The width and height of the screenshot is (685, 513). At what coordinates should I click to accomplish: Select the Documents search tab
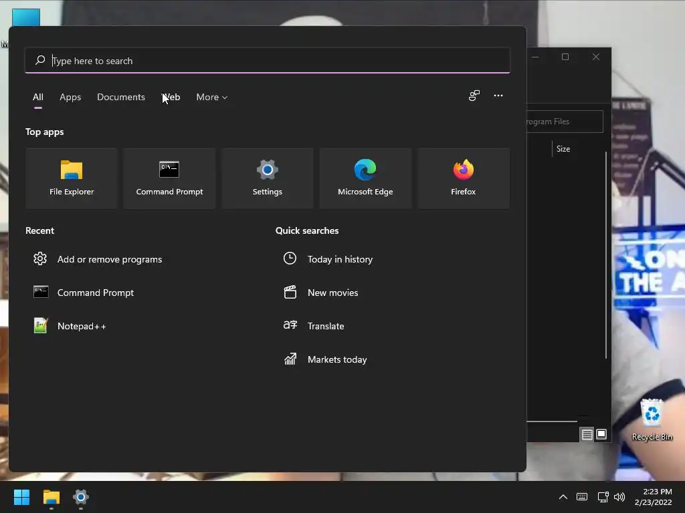(121, 97)
